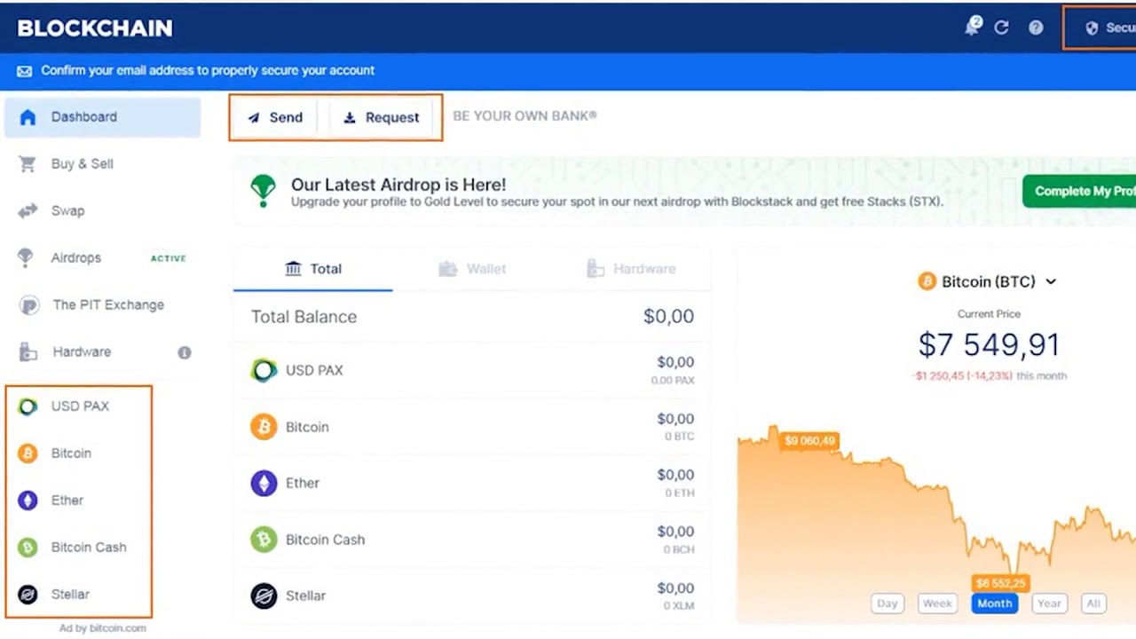Screen dimensions: 1136x639
Task: Click the Year chart range button
Action: pyautogui.click(x=1049, y=603)
